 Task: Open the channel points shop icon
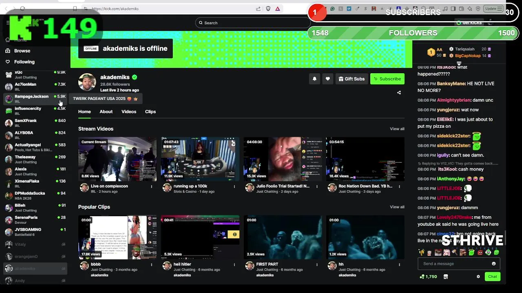[446, 277]
